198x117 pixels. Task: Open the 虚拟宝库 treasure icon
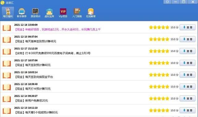pyautogui.click(x=49, y=13)
